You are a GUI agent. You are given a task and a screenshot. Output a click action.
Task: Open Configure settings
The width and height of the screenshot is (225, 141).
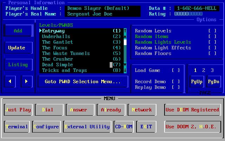(x=46, y=127)
